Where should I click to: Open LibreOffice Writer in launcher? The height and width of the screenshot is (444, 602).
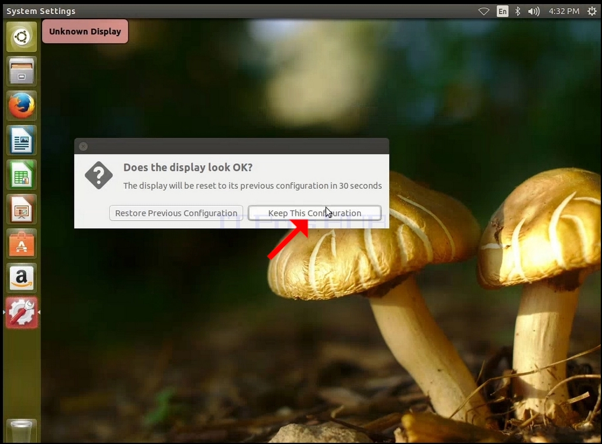(x=22, y=140)
